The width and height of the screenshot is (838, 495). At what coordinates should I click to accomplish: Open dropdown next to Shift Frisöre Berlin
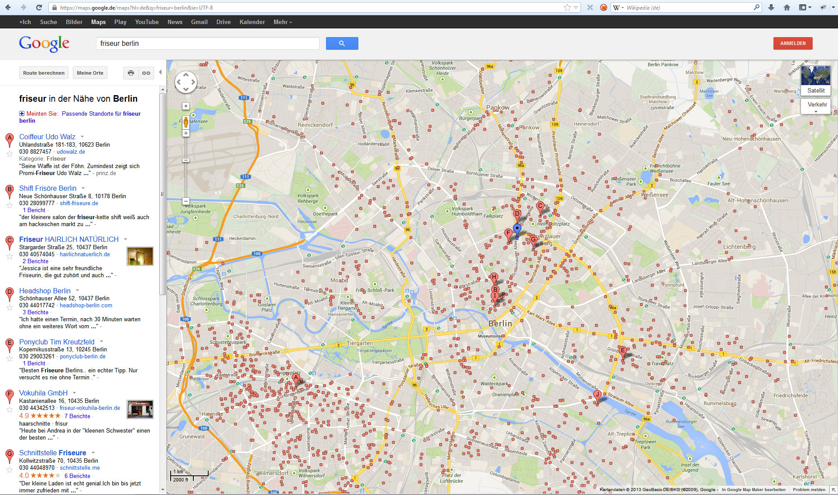coord(83,188)
